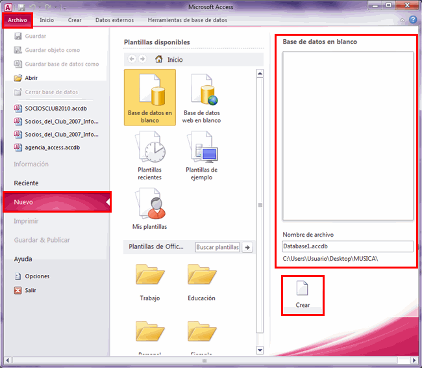Select Nuevo in the backstage menu
Screen dimensions: 422x368
pos(56,202)
